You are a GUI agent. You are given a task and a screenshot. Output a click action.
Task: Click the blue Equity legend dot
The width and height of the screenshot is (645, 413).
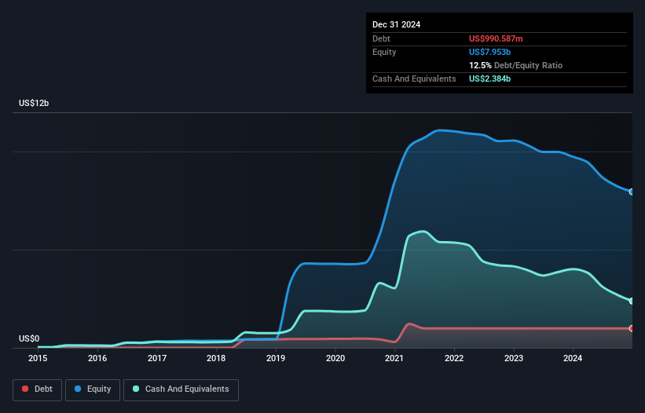(78, 389)
